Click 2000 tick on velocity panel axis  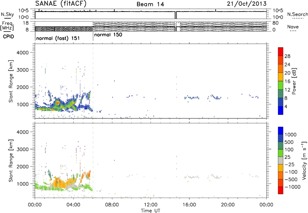[x=22, y=166]
